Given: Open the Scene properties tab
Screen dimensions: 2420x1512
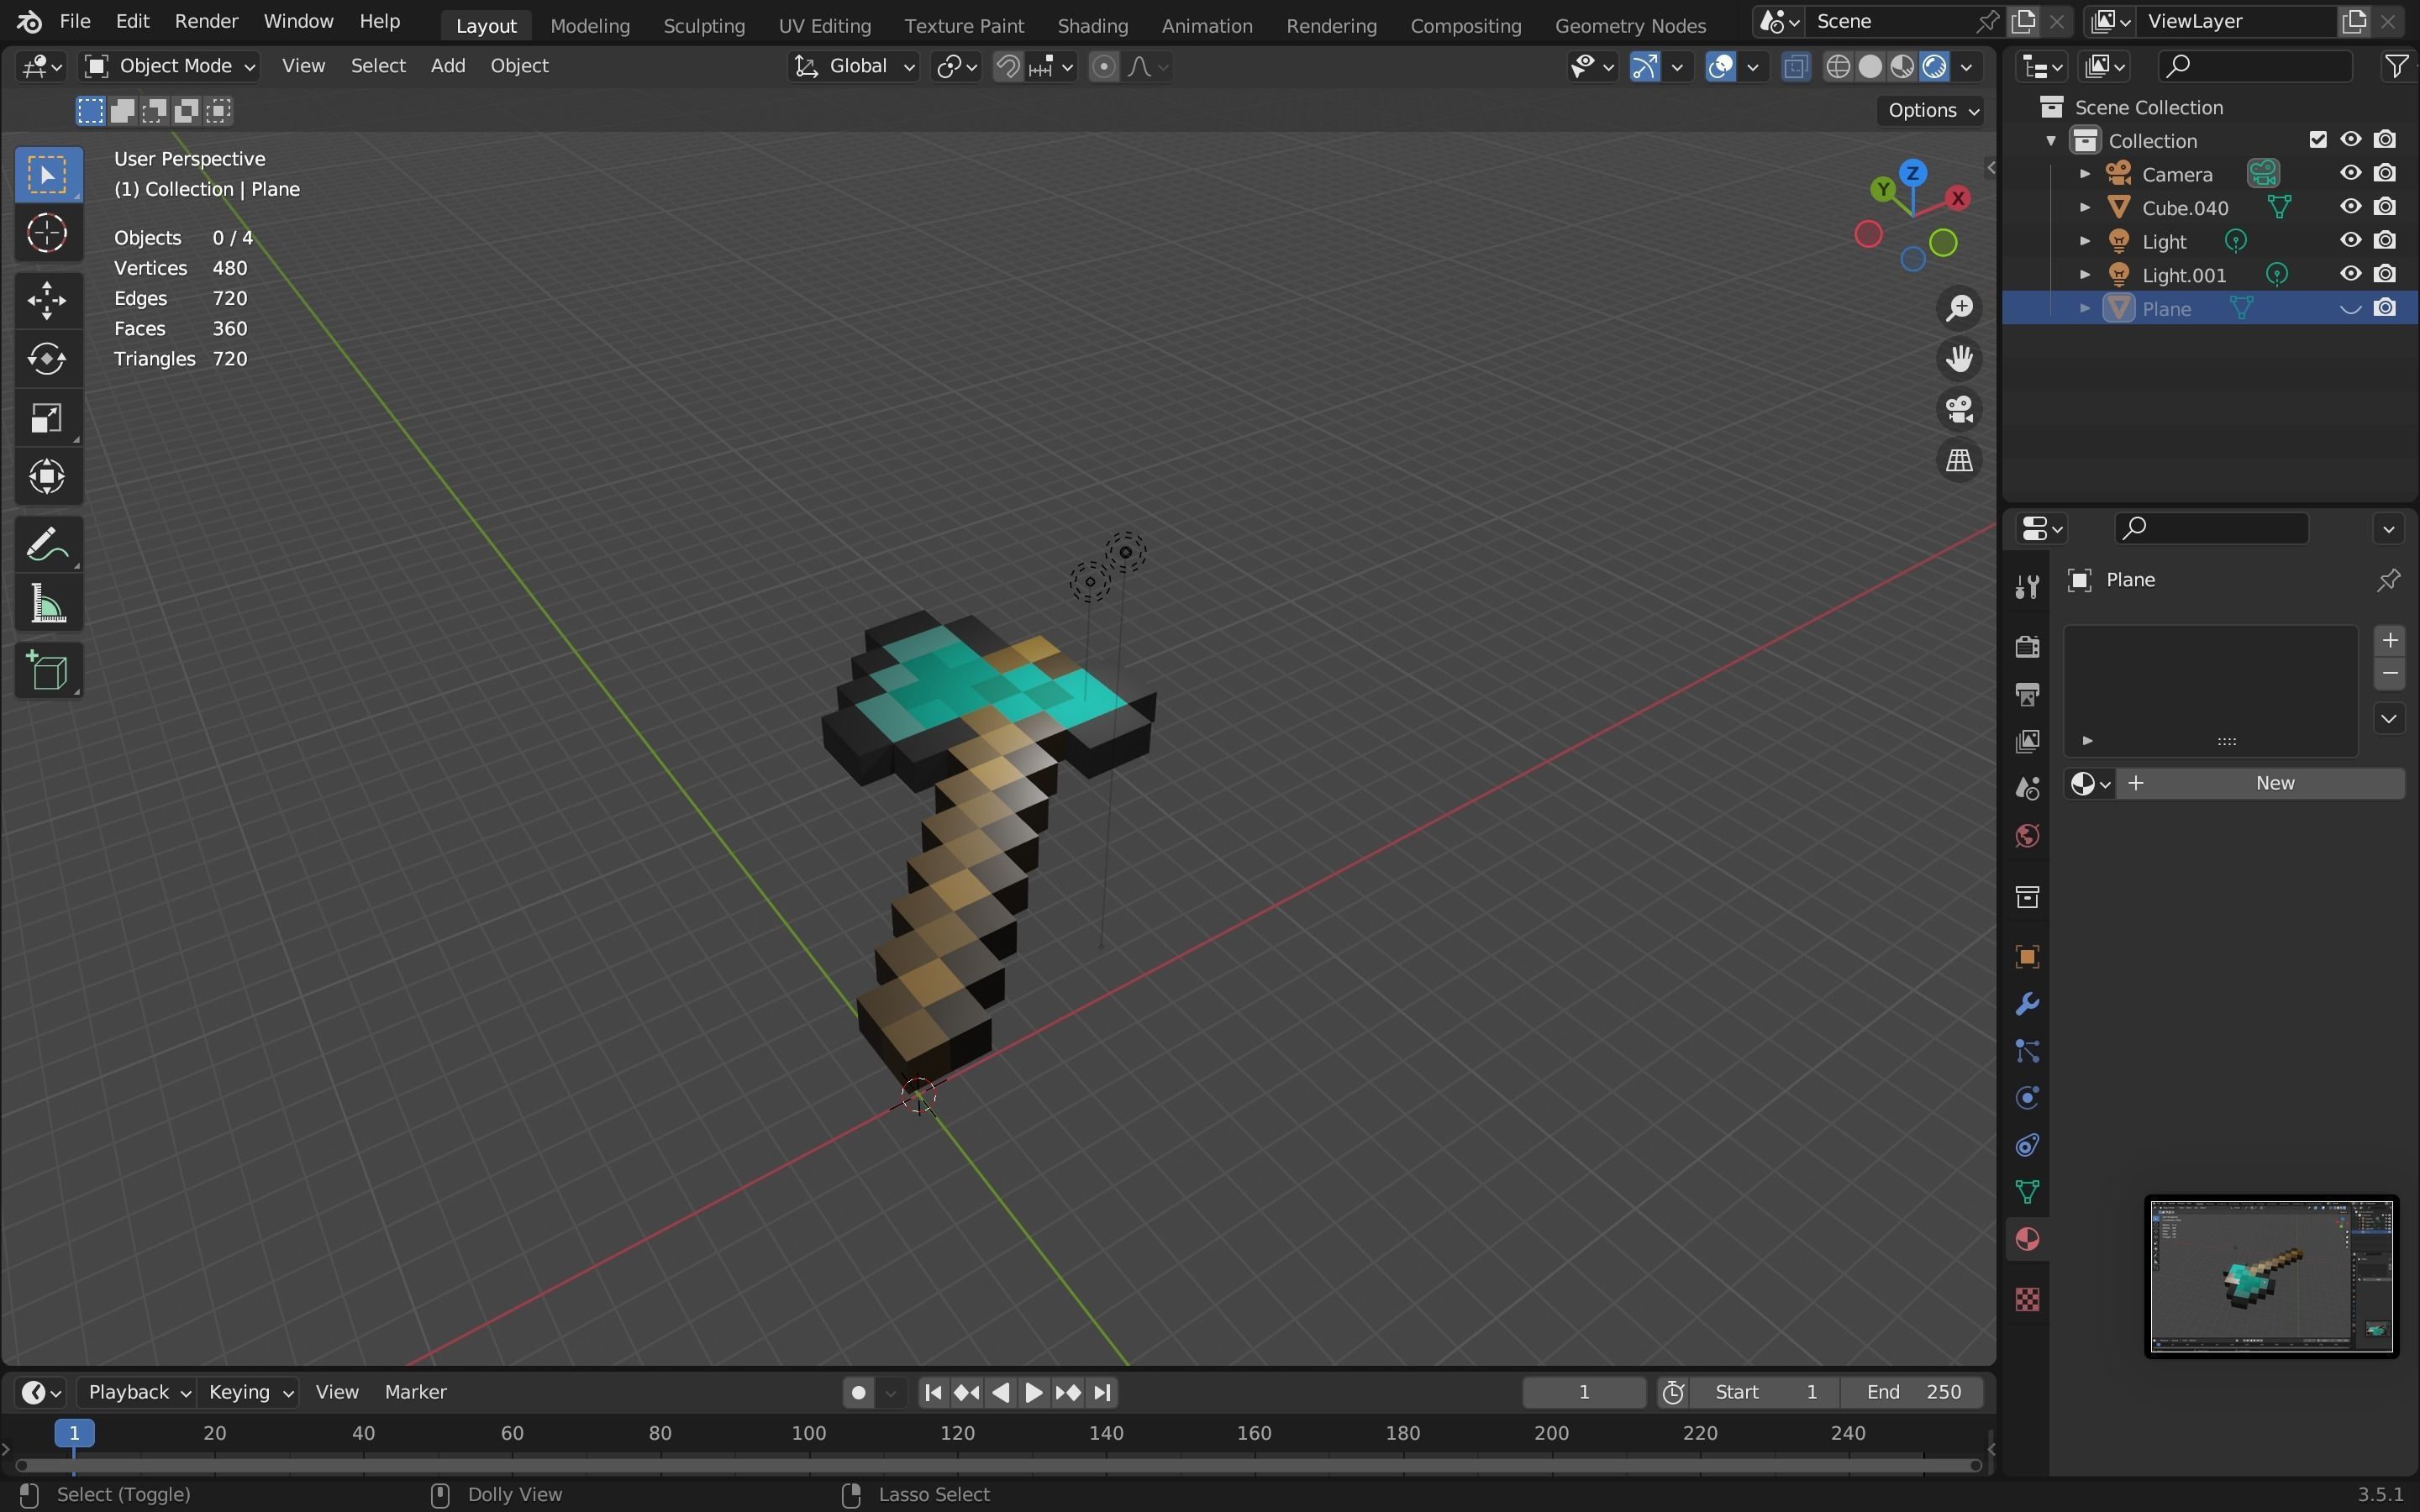Looking at the screenshot, I should pos(2027,789).
